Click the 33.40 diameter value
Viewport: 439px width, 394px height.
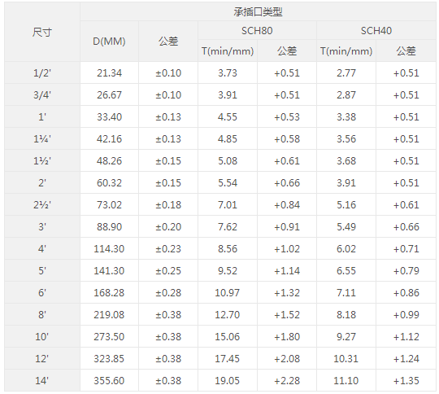click(x=109, y=116)
